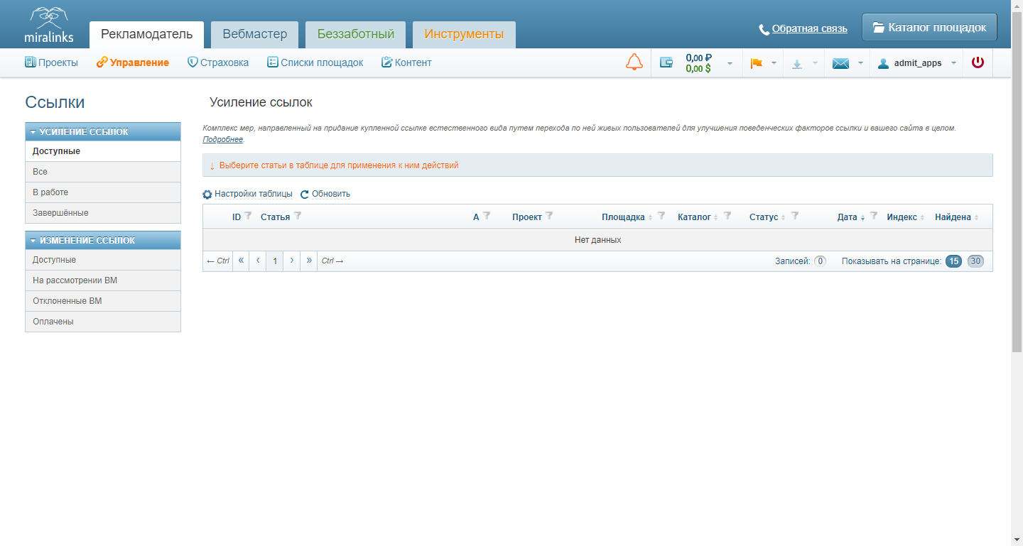Select Завершённые in the sidebar
The height and width of the screenshot is (546, 1023).
[x=103, y=213]
